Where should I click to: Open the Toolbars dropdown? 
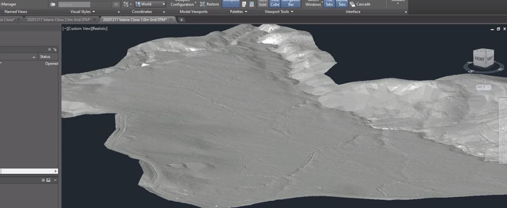pos(397,1)
